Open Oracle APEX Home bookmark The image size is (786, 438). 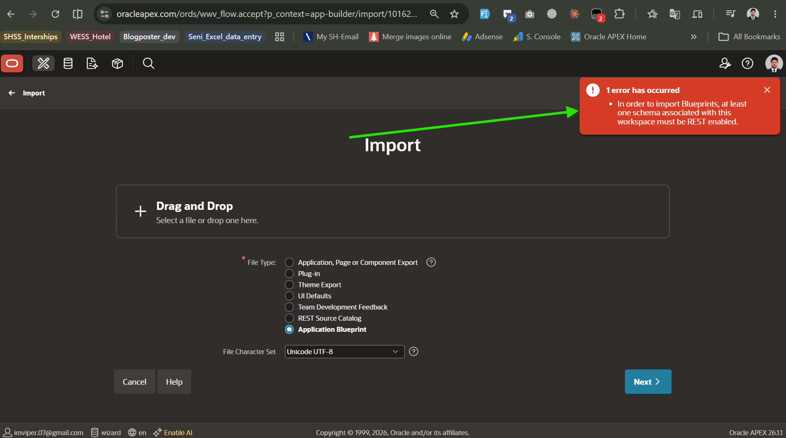point(609,37)
